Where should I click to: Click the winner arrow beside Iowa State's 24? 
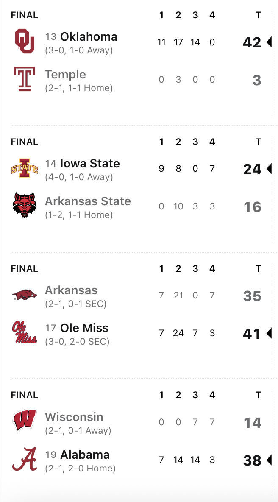tap(269, 169)
